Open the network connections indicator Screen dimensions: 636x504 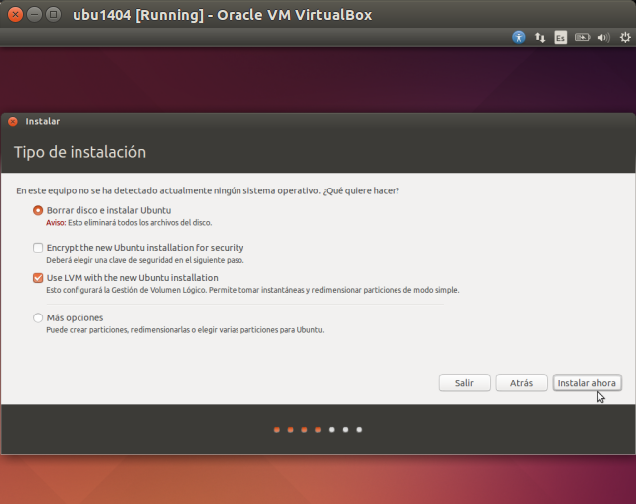[x=540, y=38]
